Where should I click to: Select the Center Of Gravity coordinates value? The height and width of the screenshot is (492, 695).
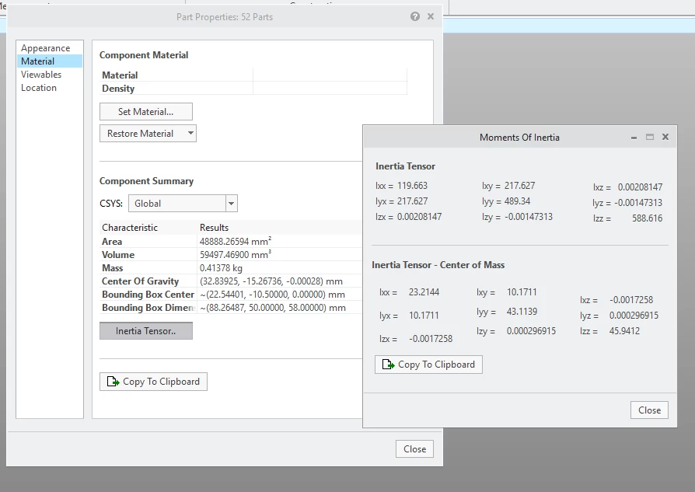(x=271, y=281)
